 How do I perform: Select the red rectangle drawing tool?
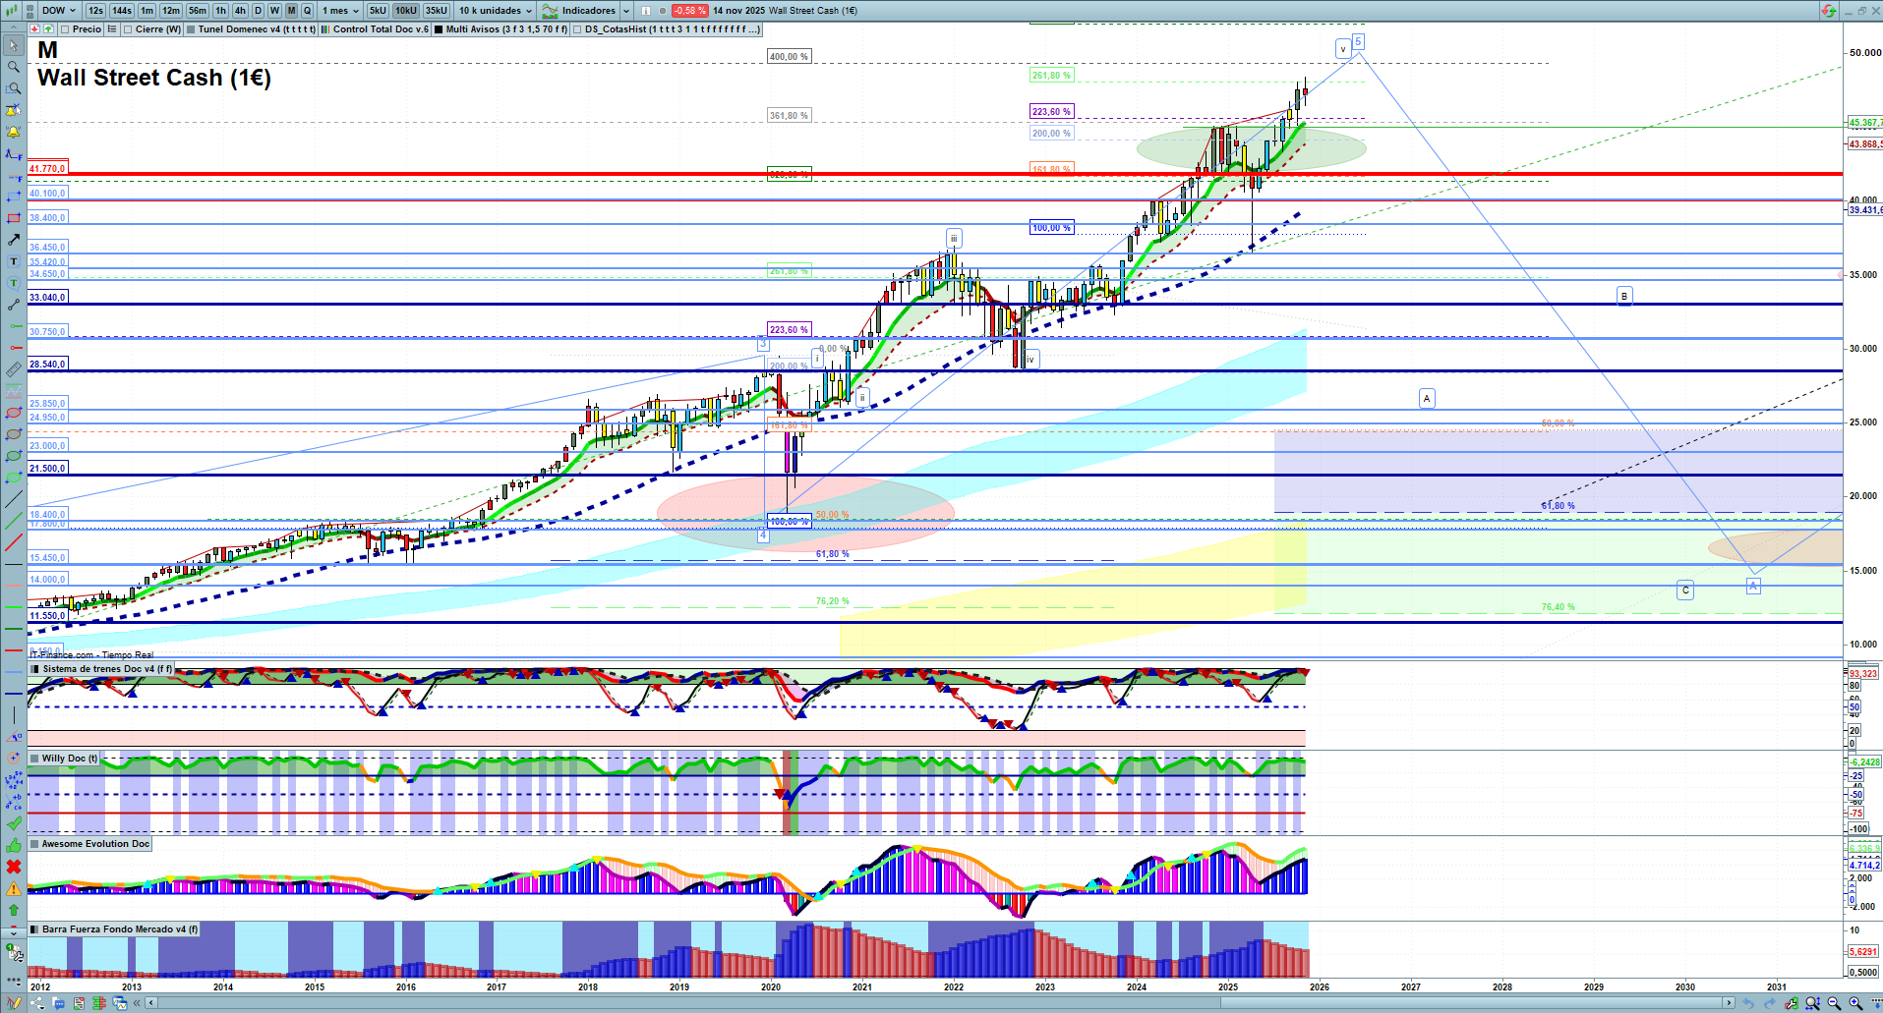tap(13, 218)
